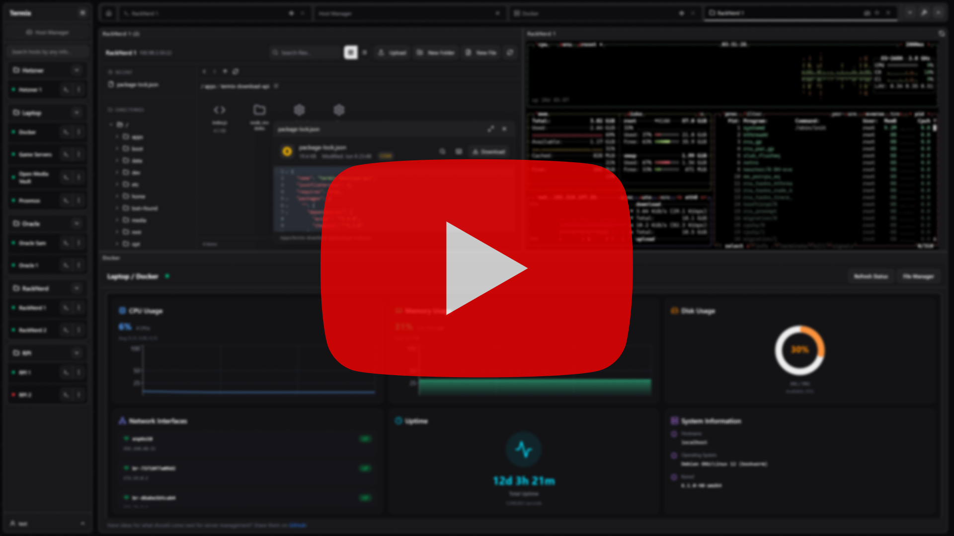Open the terminal icon beside sidebar Docker host
This screenshot has width=954, height=536.
click(66, 132)
